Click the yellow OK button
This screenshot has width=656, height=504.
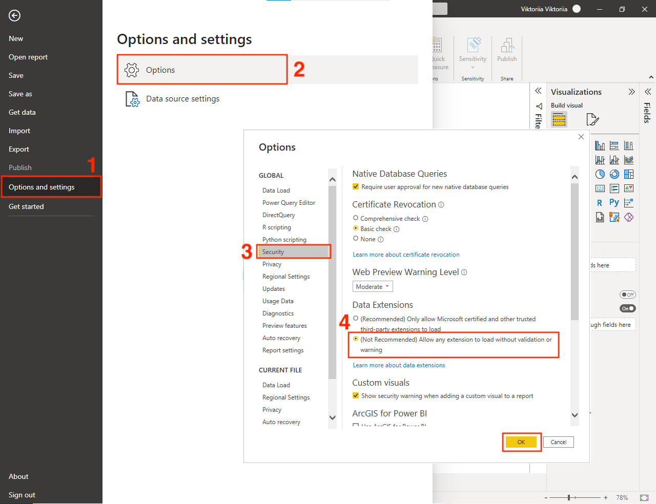point(521,442)
